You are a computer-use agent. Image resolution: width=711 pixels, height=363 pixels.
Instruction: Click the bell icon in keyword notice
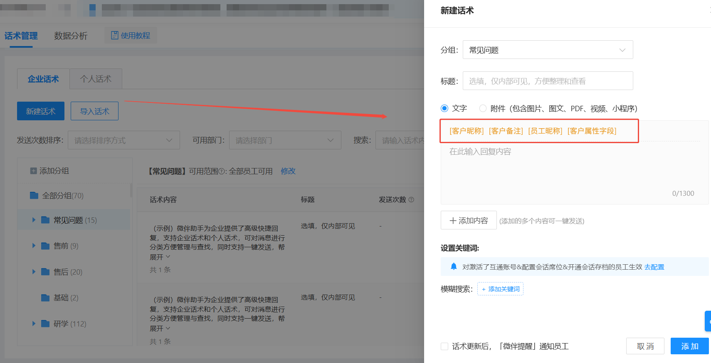(x=454, y=267)
